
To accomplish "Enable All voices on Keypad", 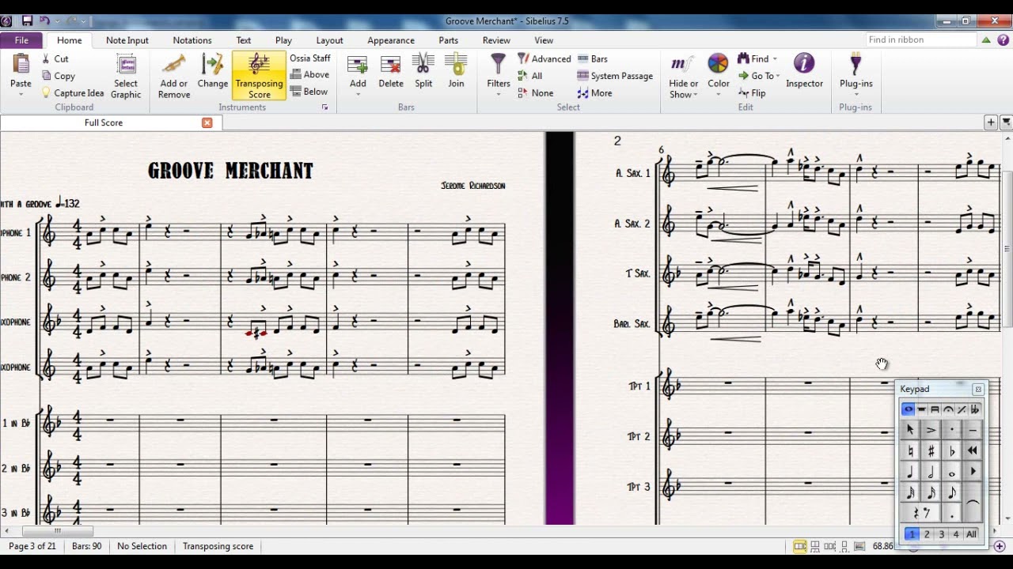I will pyautogui.click(x=971, y=534).
